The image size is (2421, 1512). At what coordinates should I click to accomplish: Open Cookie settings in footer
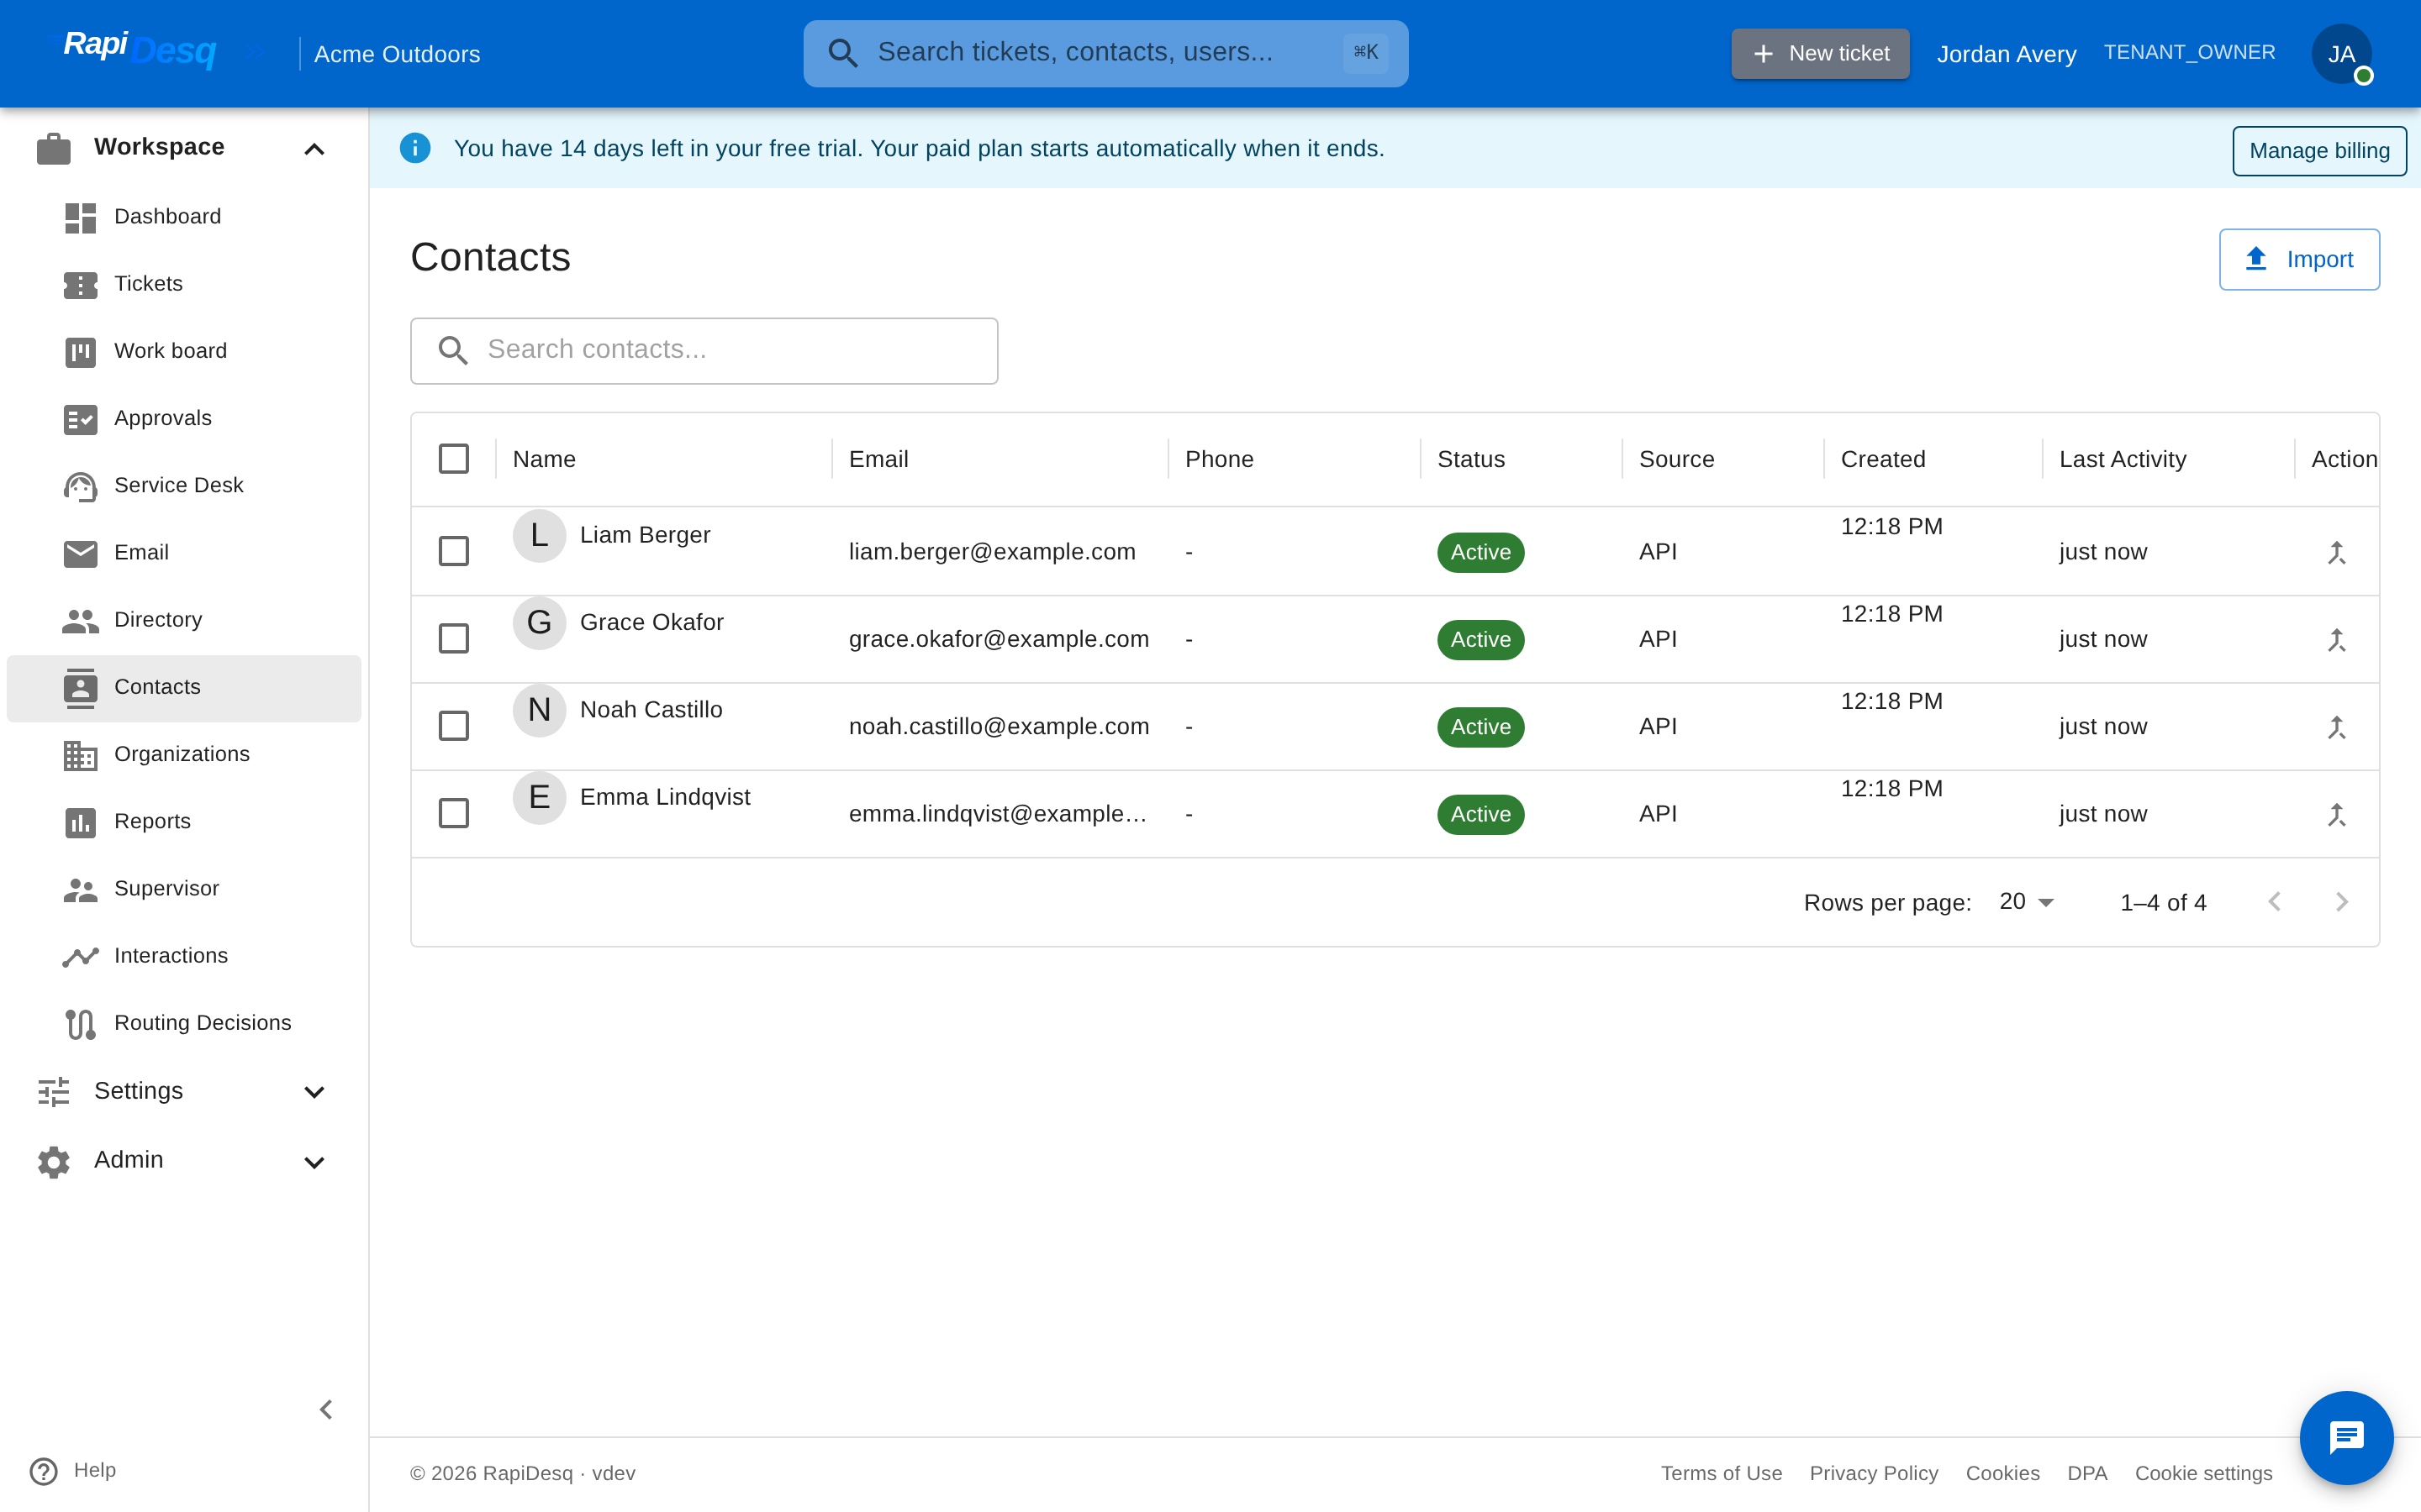(x=2203, y=1473)
